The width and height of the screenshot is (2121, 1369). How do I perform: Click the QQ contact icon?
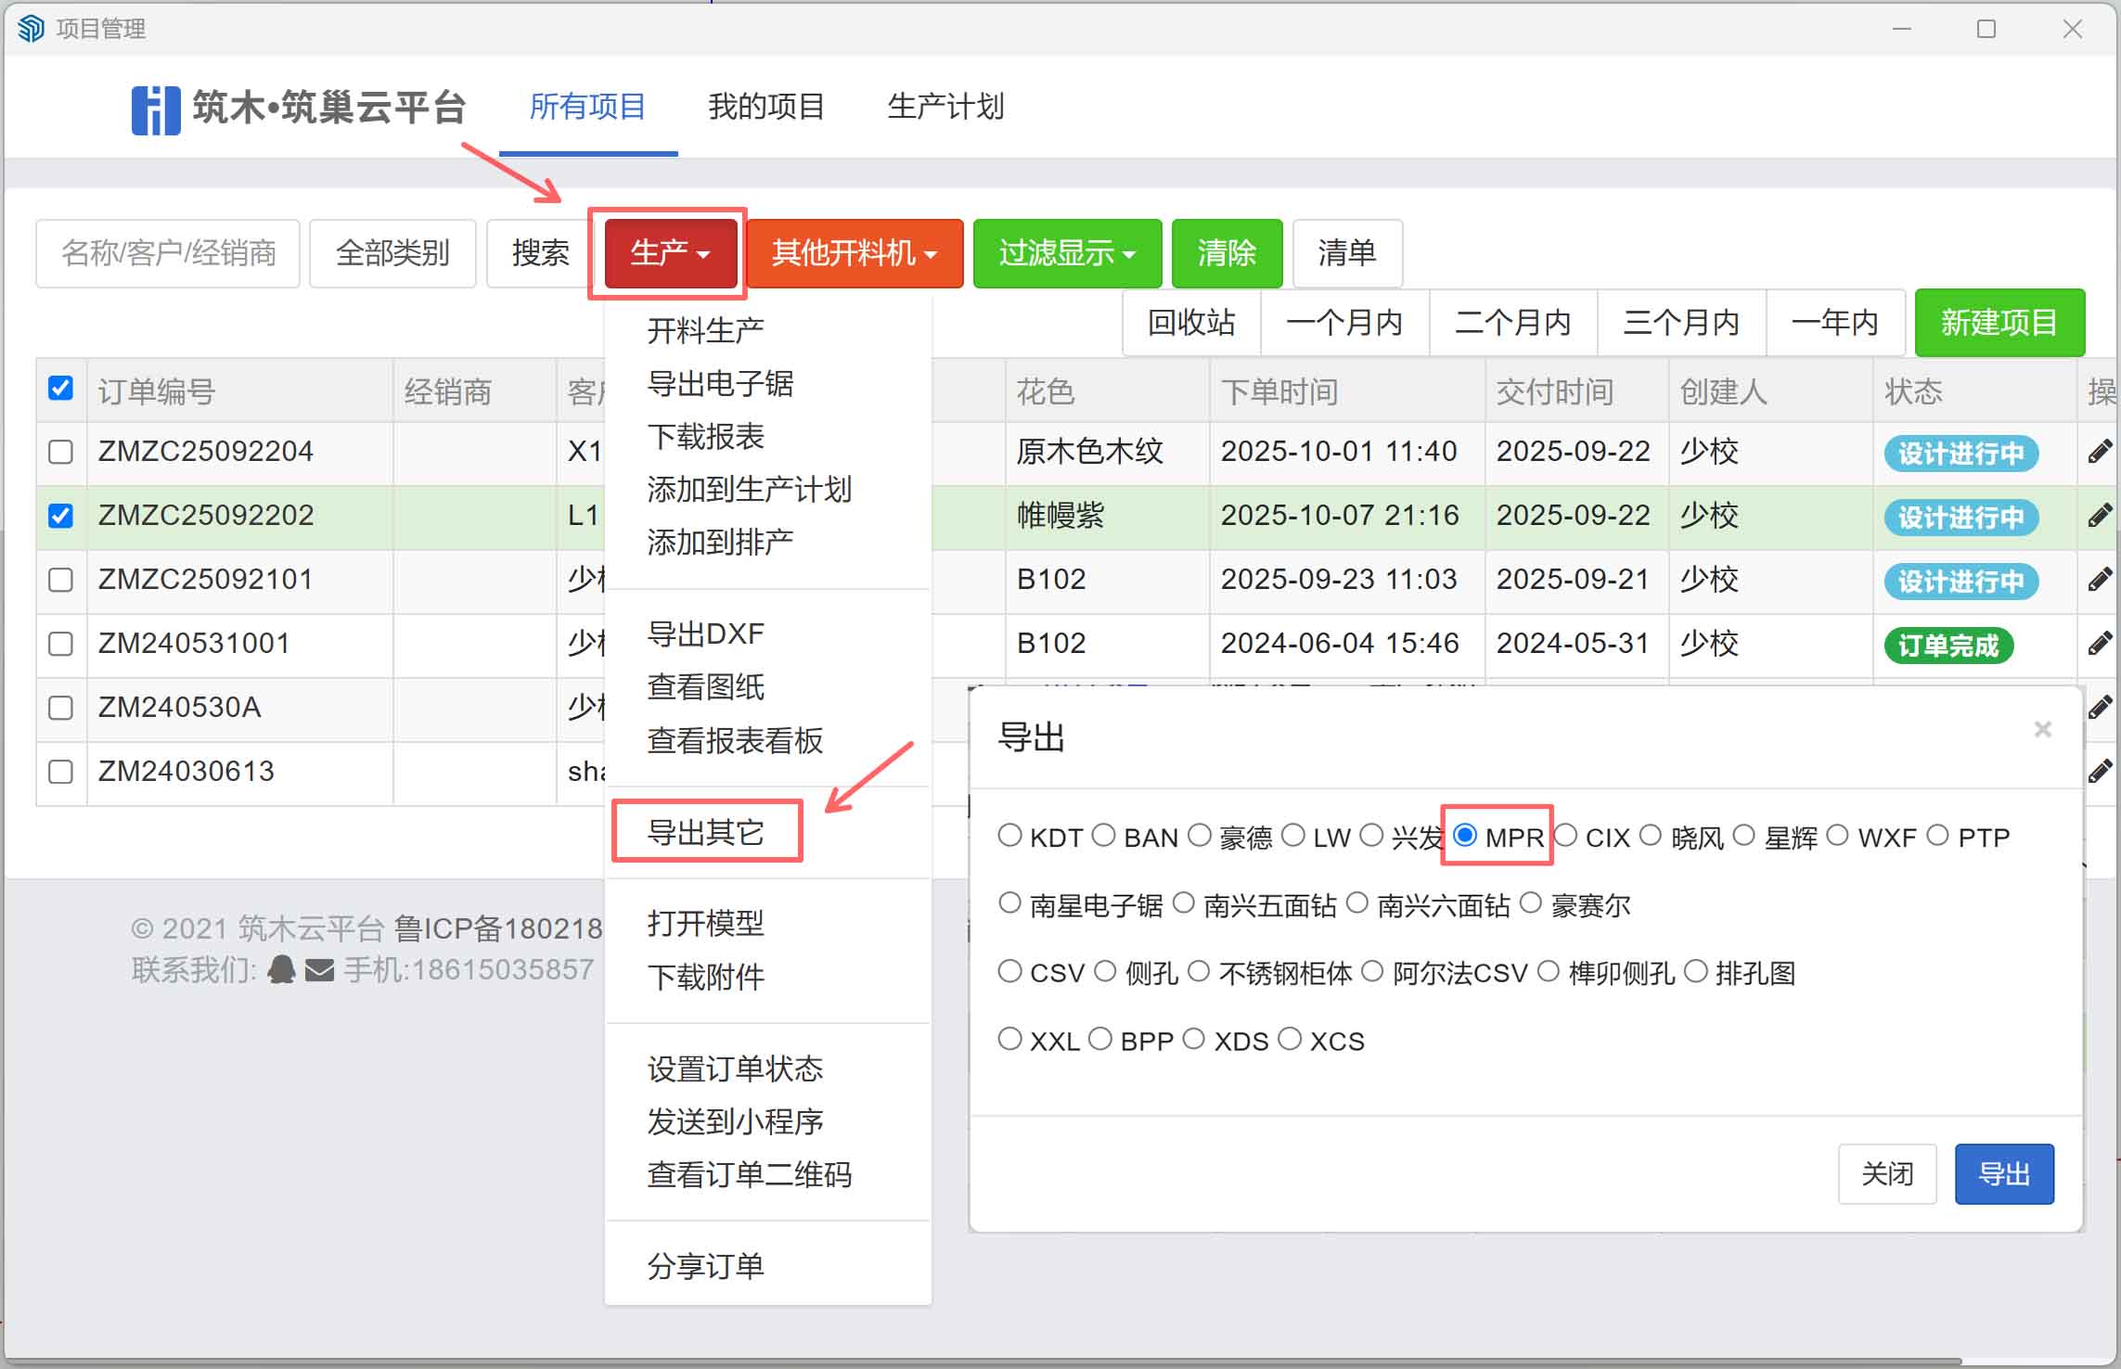coord(283,968)
